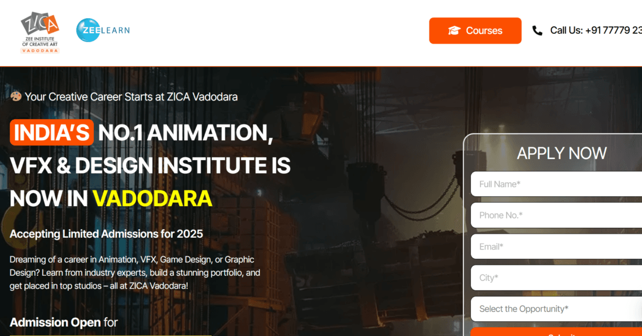The image size is (642, 336).
Task: Click the artist palette emoji icon
Action: [x=16, y=96]
